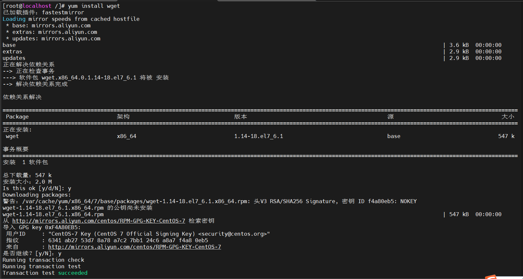Click the pink localhost hostname in prompt
This screenshot has width=523, height=279.
click(x=37, y=6)
